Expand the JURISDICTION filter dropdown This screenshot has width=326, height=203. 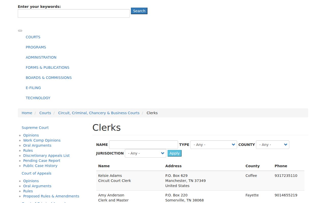(145, 153)
